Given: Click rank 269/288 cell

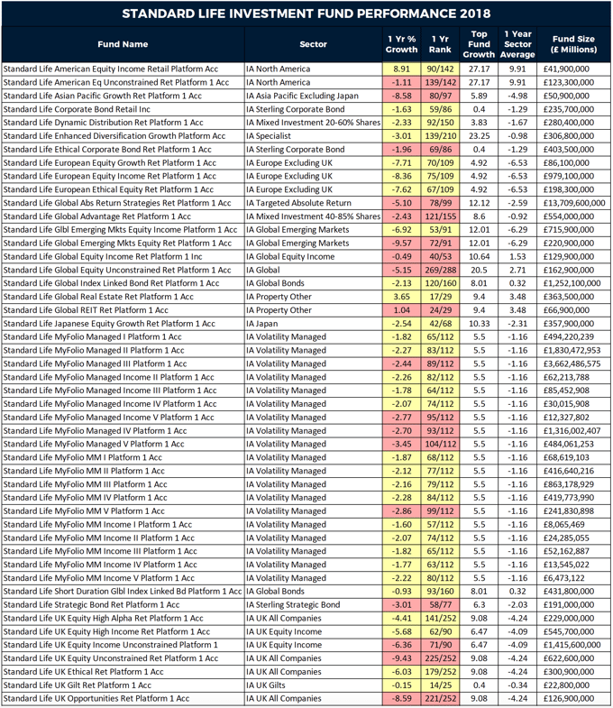Looking at the screenshot, I should point(440,270).
